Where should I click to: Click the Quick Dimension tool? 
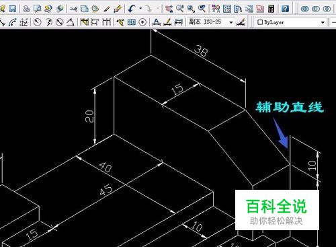pyautogui.click(x=85, y=22)
